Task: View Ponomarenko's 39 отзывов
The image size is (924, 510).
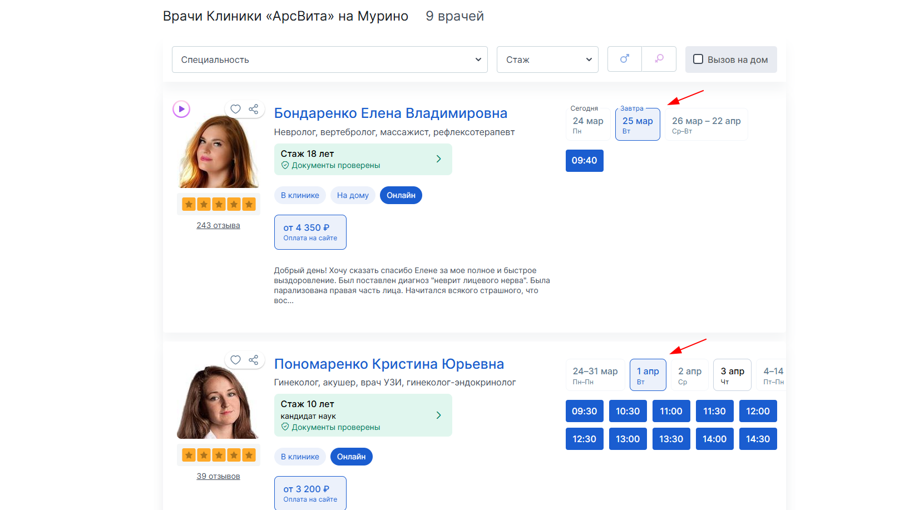Action: 218,476
